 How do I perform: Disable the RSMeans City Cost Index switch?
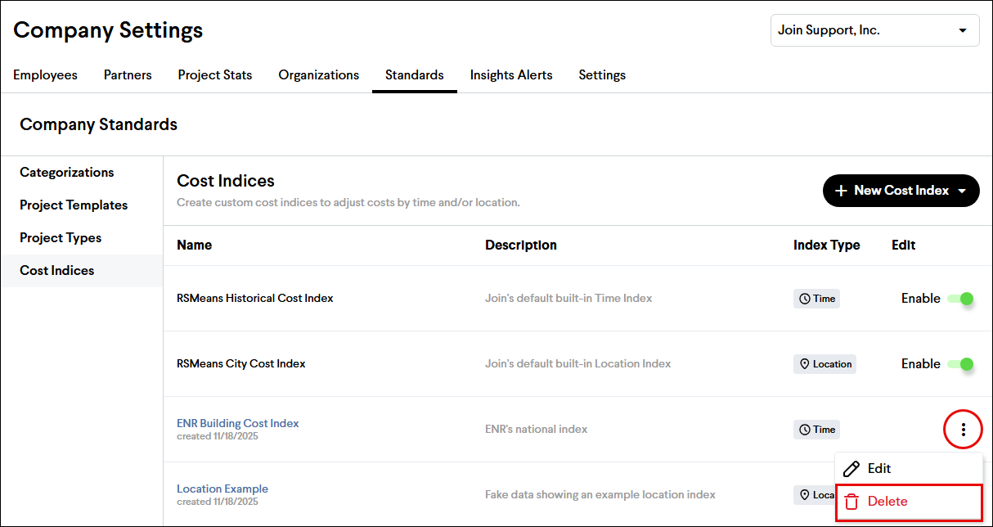[x=960, y=364]
